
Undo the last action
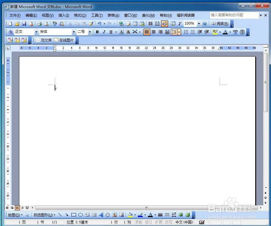(x=99, y=24)
